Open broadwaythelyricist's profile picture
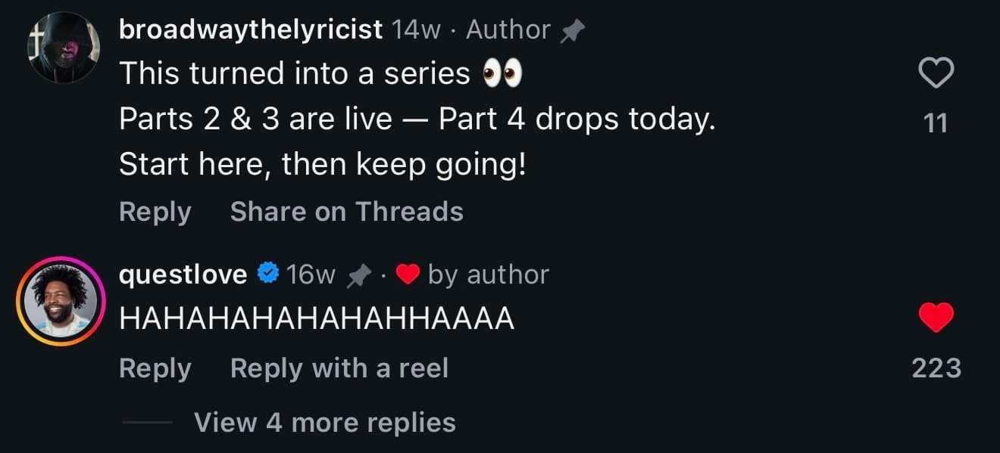1000x453 pixels. [63, 48]
